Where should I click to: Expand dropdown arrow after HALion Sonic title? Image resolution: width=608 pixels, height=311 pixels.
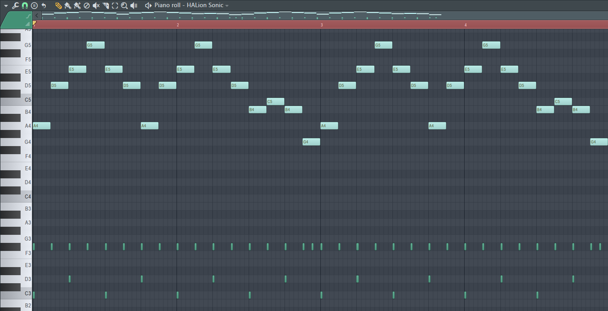coord(227,6)
